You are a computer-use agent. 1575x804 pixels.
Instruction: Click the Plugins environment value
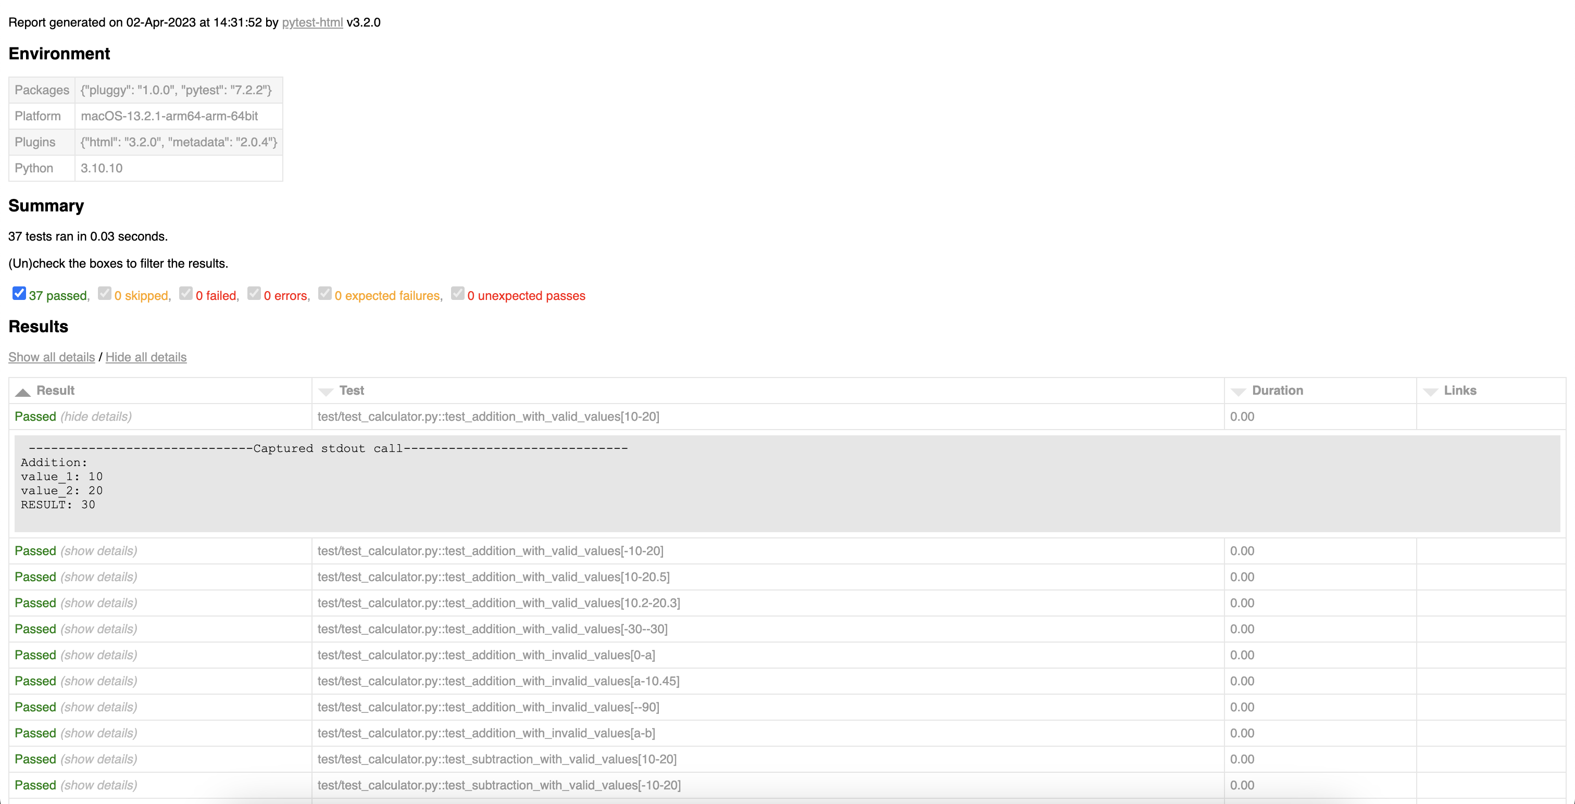point(179,142)
